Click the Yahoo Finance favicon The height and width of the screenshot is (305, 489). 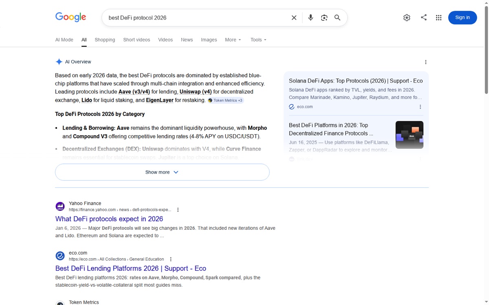pos(60,206)
